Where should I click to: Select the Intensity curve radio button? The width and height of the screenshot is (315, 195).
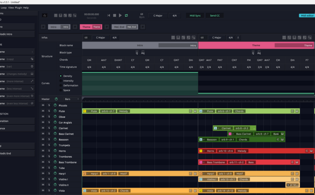click(x=61, y=81)
